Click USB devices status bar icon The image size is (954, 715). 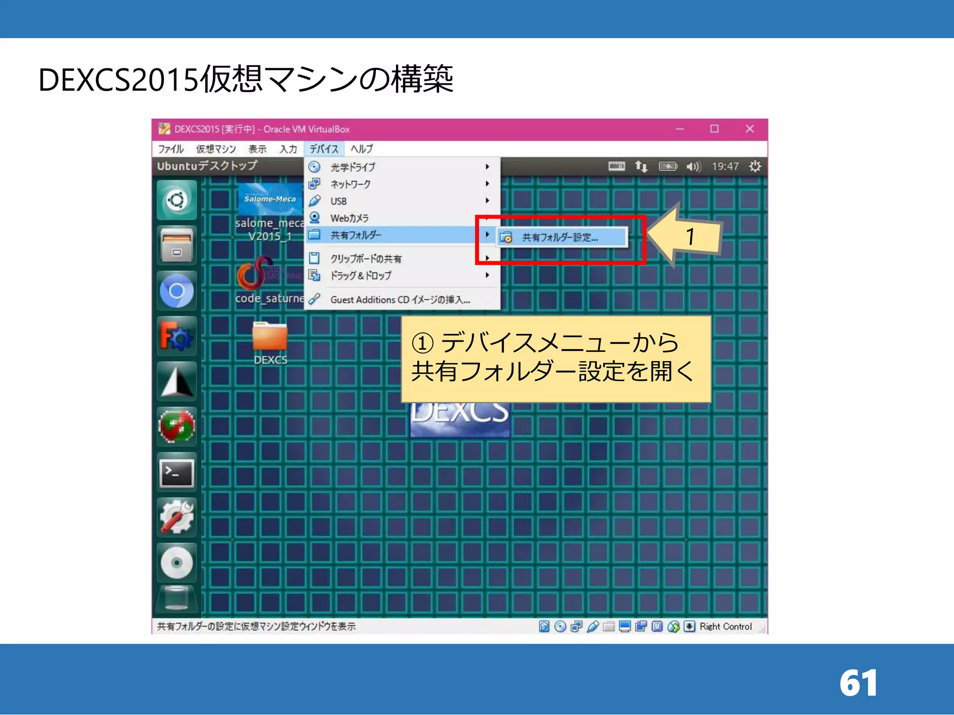pos(593,627)
